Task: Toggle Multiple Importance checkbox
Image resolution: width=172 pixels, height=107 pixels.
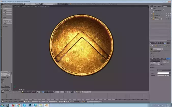Action: pyautogui.click(x=161, y=63)
